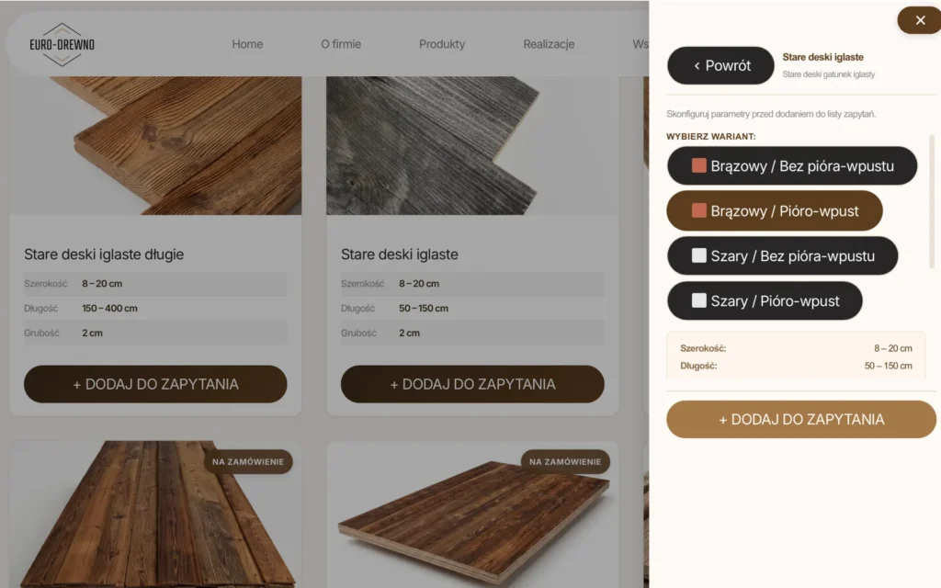The image size is (941, 588).
Task: Open Realizacje in the navigation bar
Action: (x=549, y=44)
